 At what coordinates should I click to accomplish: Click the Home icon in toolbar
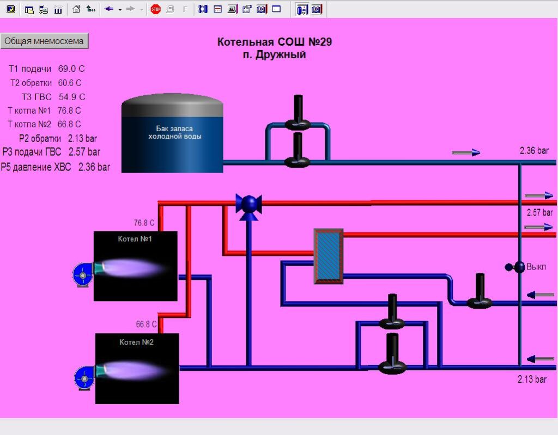76,9
